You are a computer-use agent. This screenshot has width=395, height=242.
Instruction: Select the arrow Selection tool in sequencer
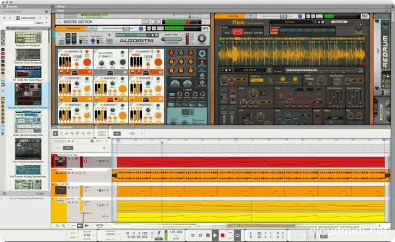55,133
